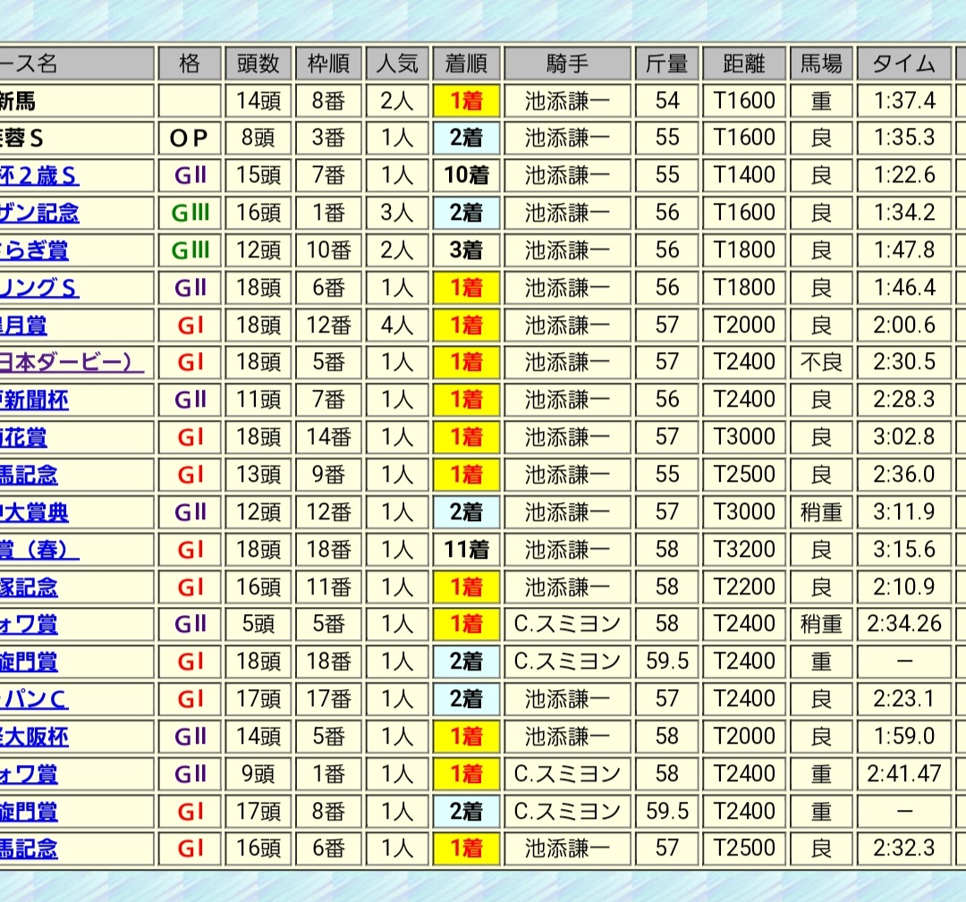The height and width of the screenshot is (902, 966).
Task: Click the 頭数 column header
Action: pos(258,63)
